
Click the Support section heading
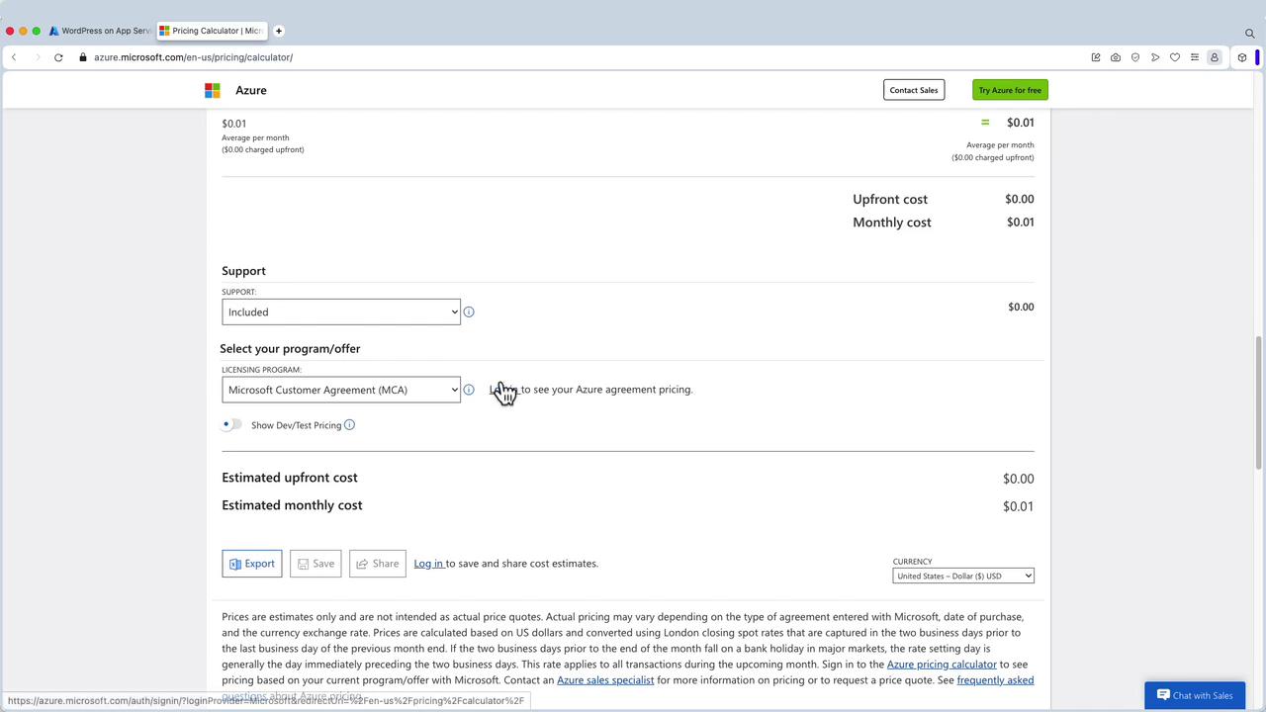(x=243, y=271)
